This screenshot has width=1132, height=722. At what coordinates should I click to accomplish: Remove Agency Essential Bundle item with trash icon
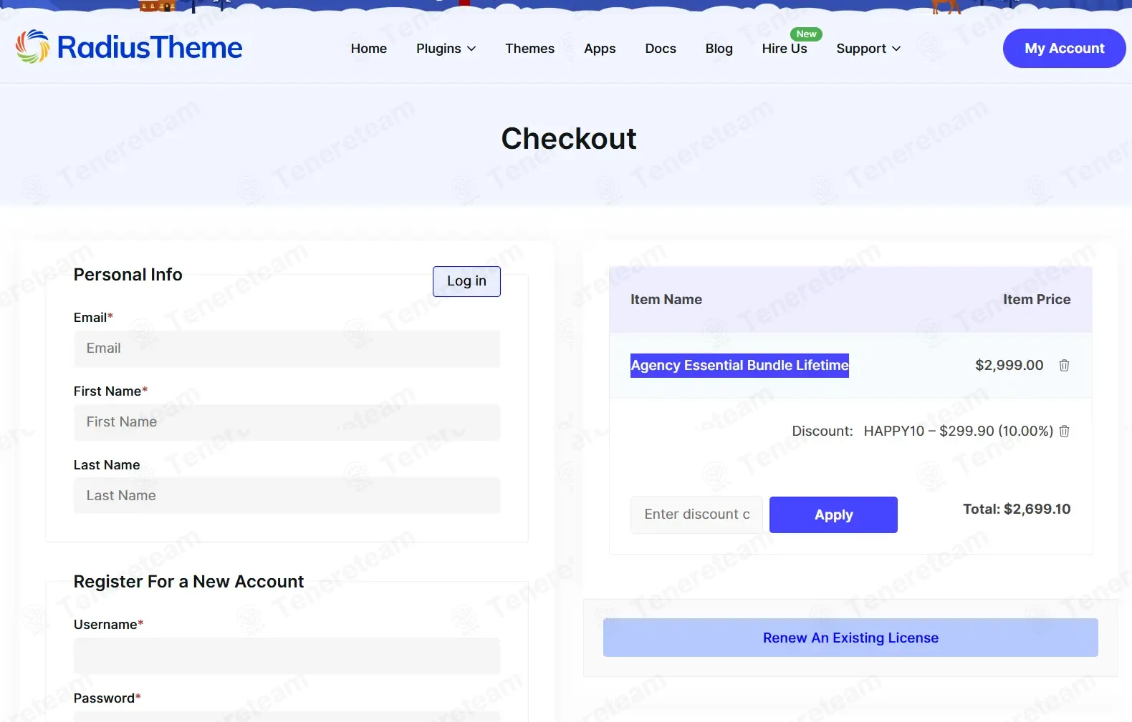point(1064,366)
